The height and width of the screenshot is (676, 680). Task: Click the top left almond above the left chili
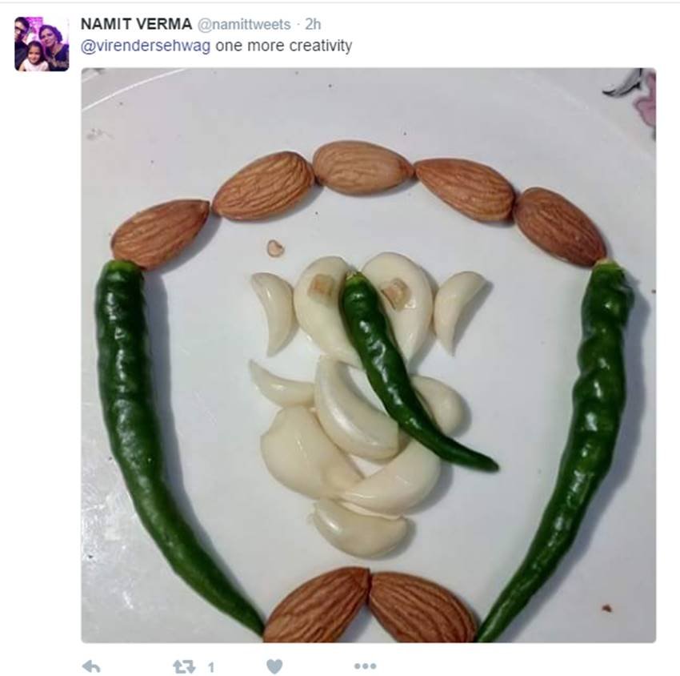pyautogui.click(x=160, y=232)
